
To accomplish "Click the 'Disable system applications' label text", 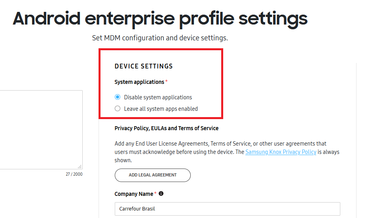I will (x=158, y=97).
